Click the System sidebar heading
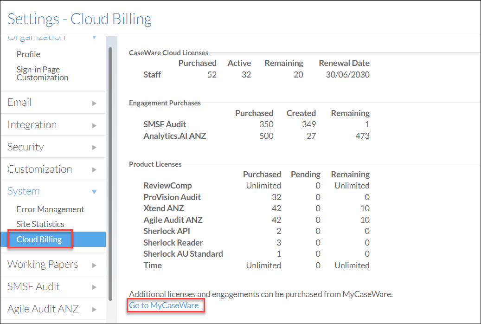Viewport: 481px width, 324px height. 23,191
